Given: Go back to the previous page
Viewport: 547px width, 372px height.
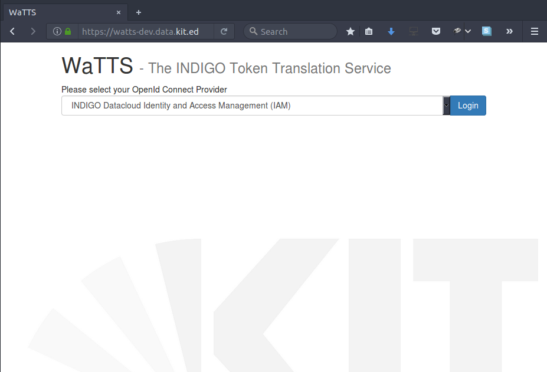Looking at the screenshot, I should (x=12, y=31).
